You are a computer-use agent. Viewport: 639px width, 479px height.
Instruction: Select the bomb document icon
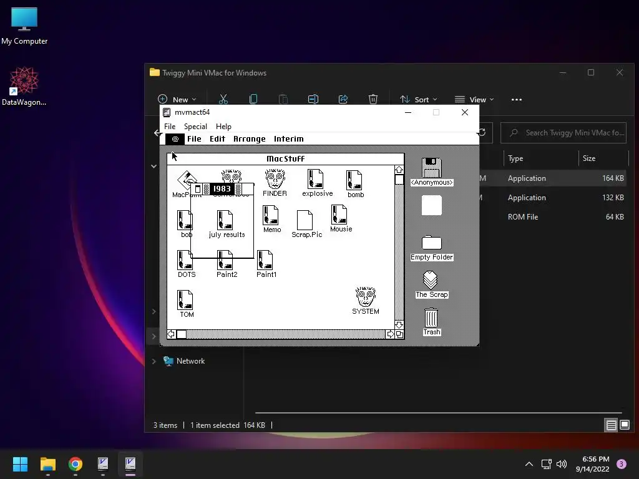point(354,180)
